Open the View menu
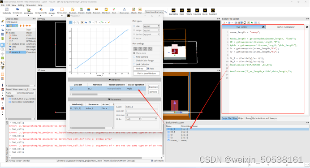310x168 pixels. click(13, 5)
